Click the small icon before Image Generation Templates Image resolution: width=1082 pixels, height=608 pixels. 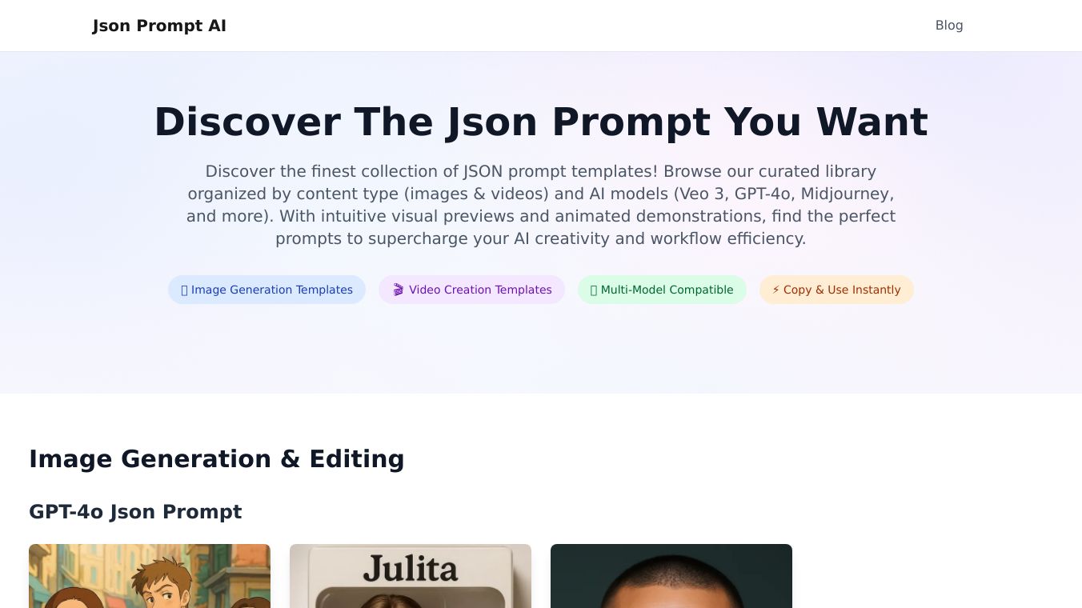[x=184, y=290]
